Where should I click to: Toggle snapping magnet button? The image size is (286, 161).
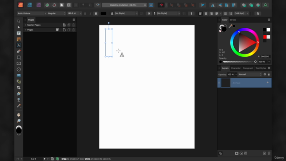161,5
